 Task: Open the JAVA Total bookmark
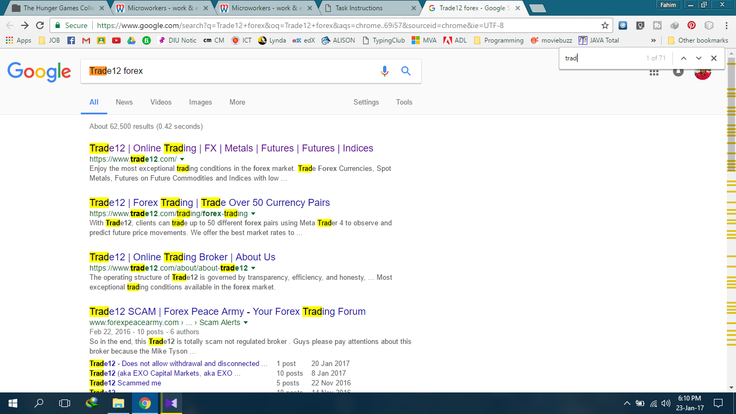pos(599,40)
